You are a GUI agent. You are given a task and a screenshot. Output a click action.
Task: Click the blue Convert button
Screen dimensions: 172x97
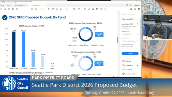[130, 53]
